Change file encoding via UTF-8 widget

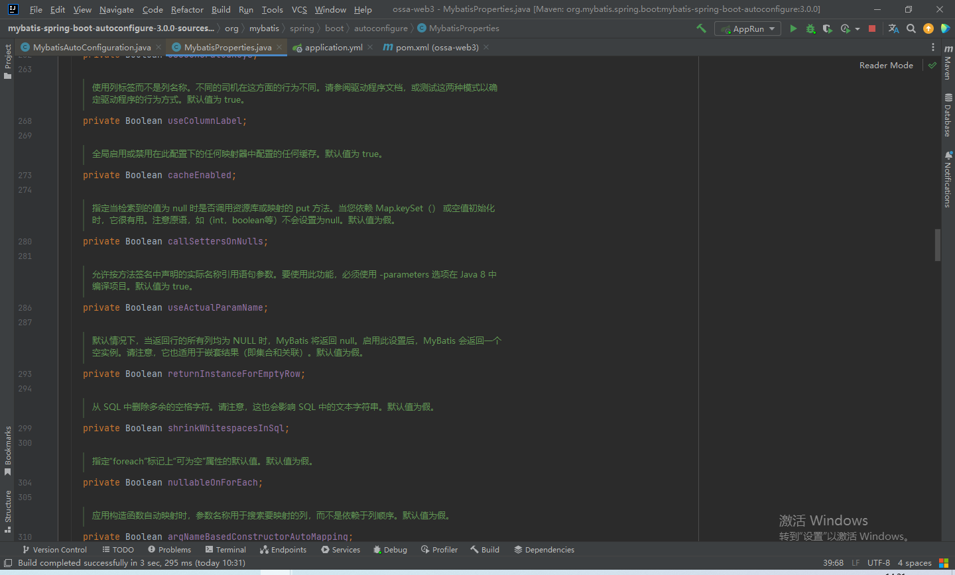879,563
